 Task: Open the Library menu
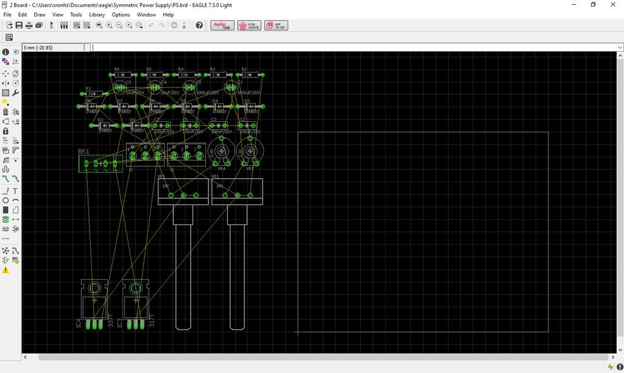(97, 15)
